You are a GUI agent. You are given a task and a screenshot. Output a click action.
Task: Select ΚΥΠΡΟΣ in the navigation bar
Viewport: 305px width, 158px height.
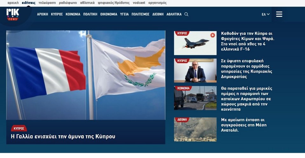tap(57, 14)
